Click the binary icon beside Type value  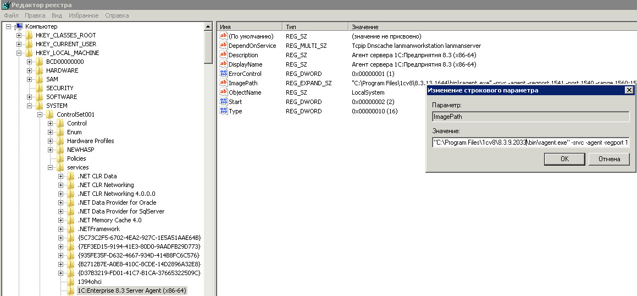tap(224, 111)
